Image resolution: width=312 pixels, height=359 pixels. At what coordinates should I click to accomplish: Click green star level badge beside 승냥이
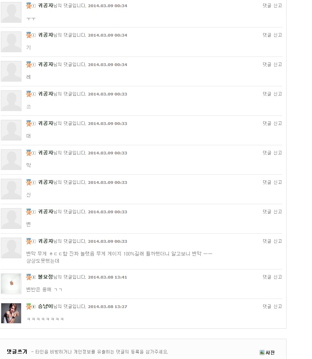click(31, 306)
